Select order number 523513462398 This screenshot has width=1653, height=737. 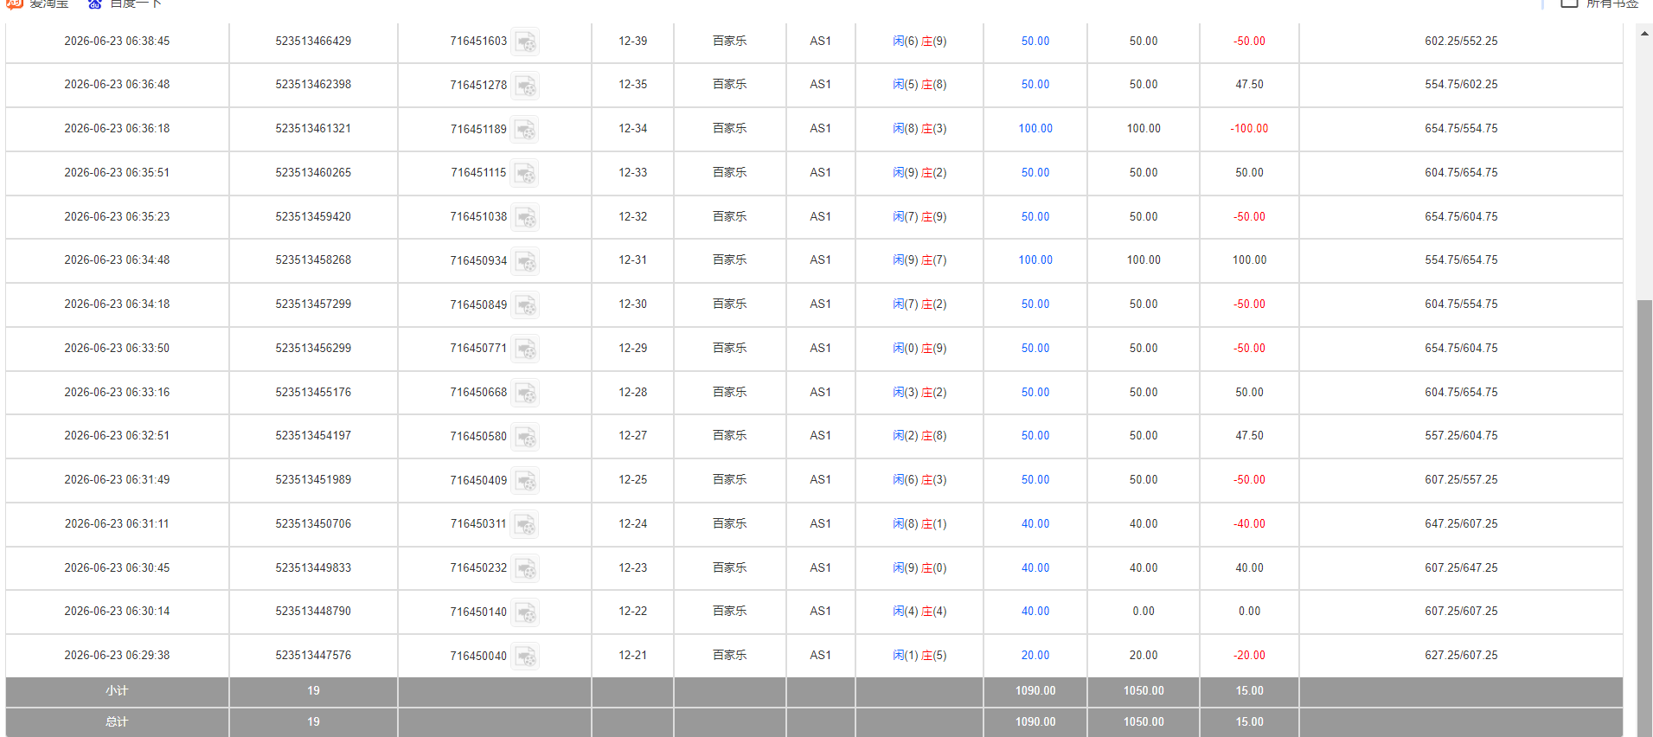[313, 85]
